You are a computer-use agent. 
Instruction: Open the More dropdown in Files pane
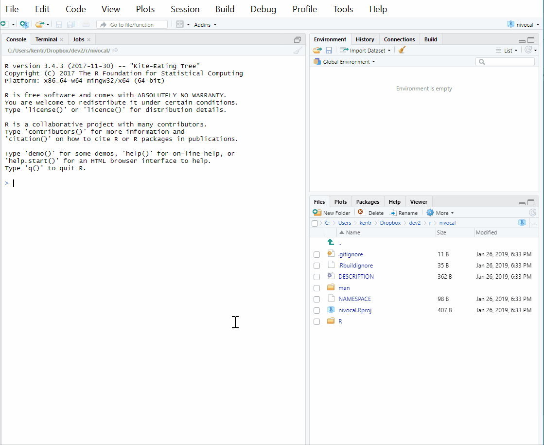click(440, 213)
